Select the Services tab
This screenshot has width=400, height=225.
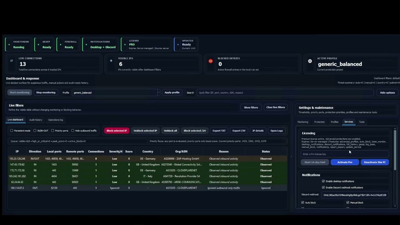349,122
